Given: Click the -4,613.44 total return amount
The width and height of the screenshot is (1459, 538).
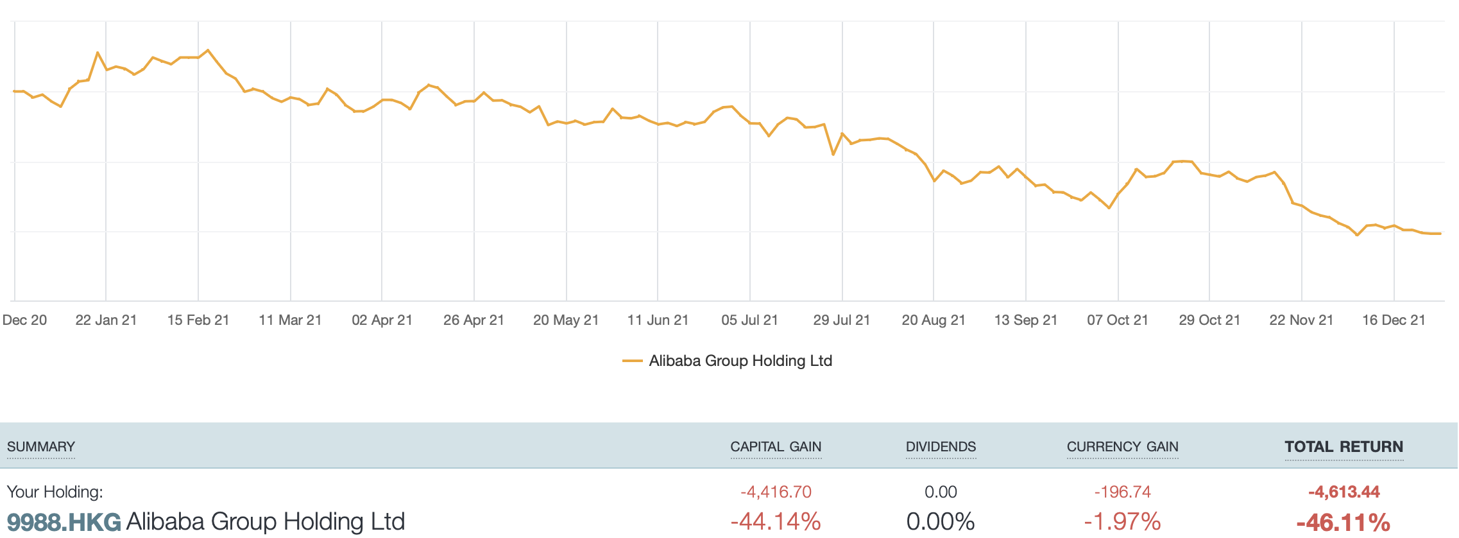Looking at the screenshot, I should pyautogui.click(x=1344, y=492).
